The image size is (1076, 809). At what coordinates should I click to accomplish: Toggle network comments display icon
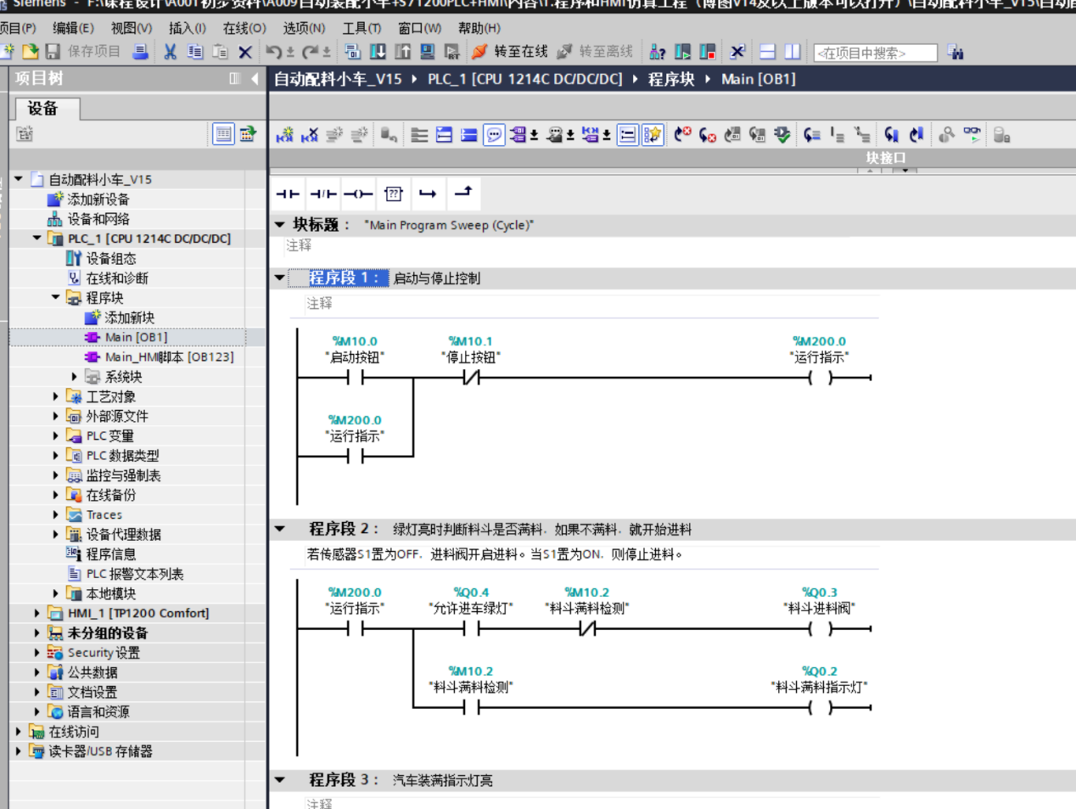pos(627,134)
